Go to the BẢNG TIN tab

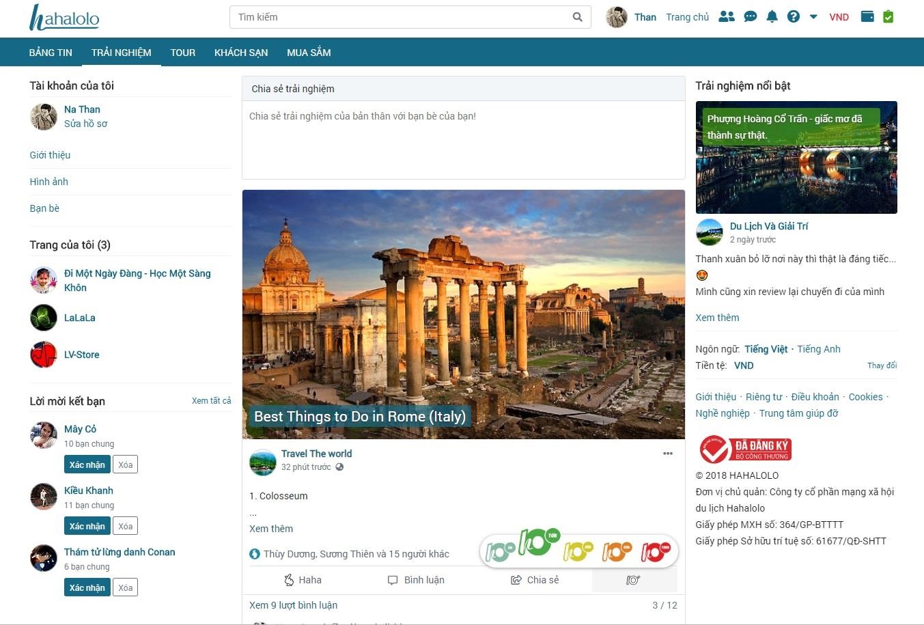point(51,53)
